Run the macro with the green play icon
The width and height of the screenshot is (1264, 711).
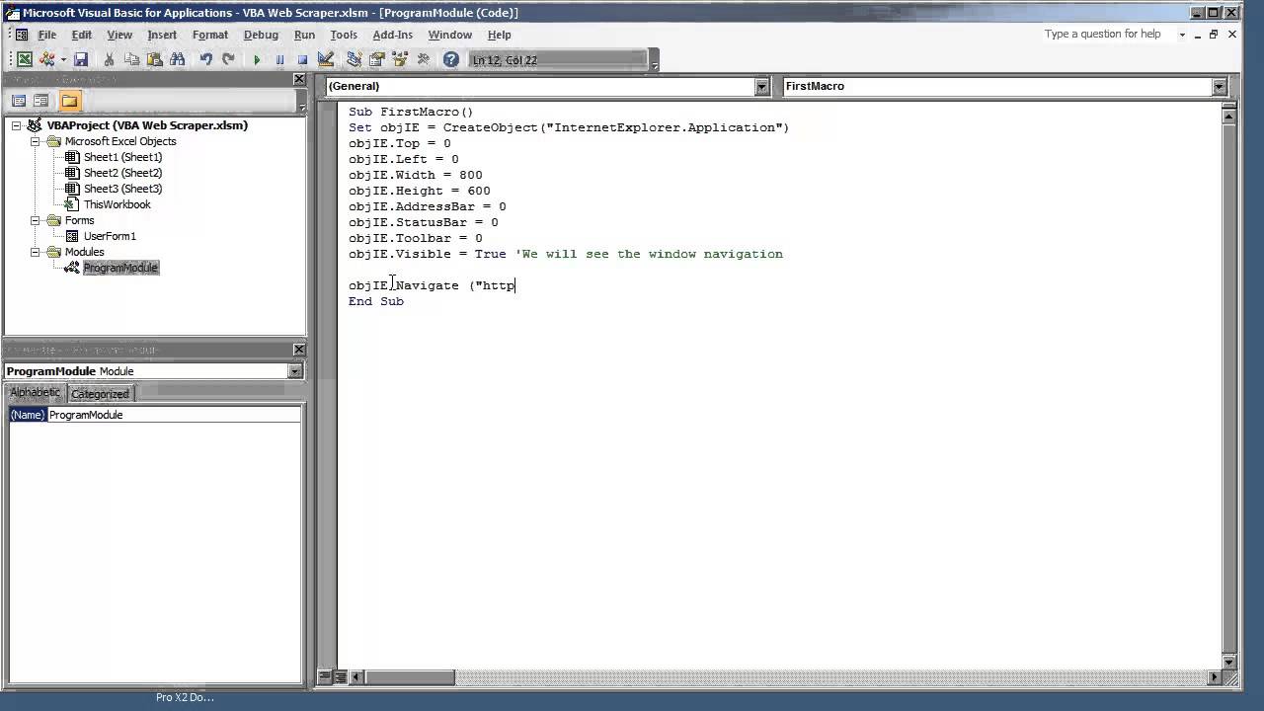(257, 59)
